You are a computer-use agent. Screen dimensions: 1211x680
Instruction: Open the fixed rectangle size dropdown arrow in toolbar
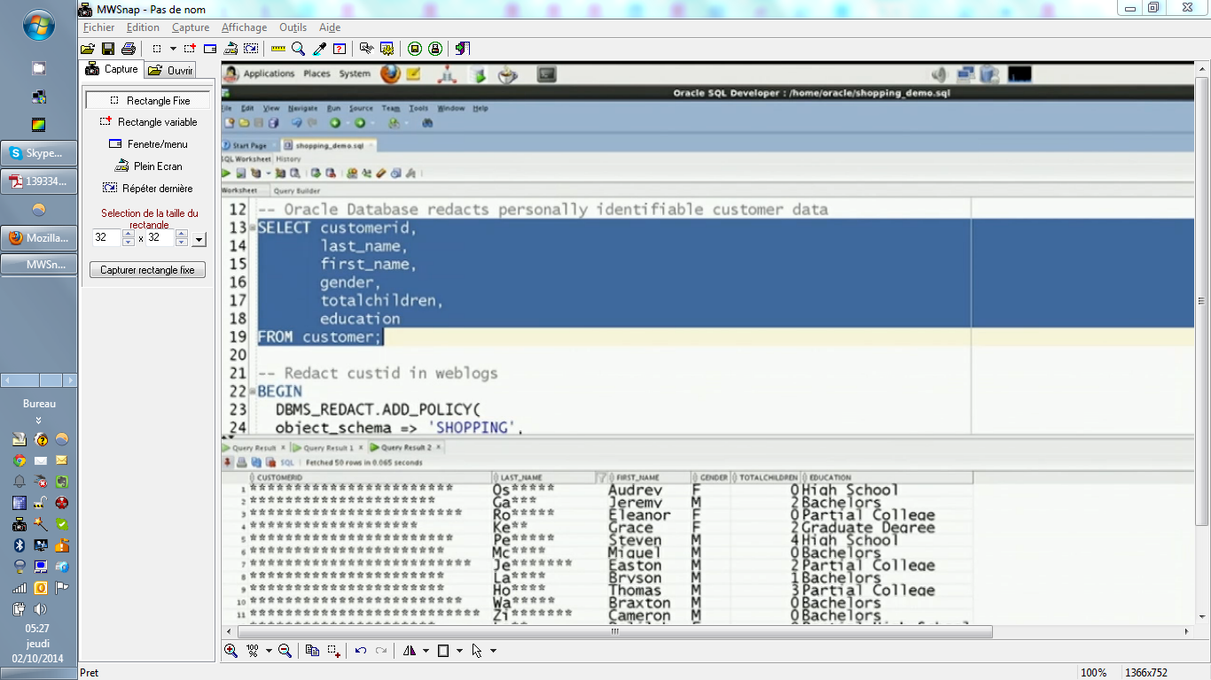point(173,49)
